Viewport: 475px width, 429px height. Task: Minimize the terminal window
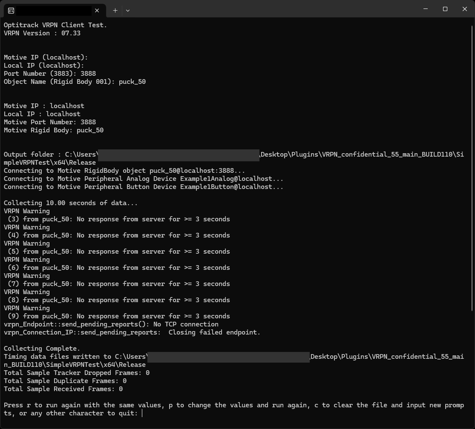click(x=426, y=9)
